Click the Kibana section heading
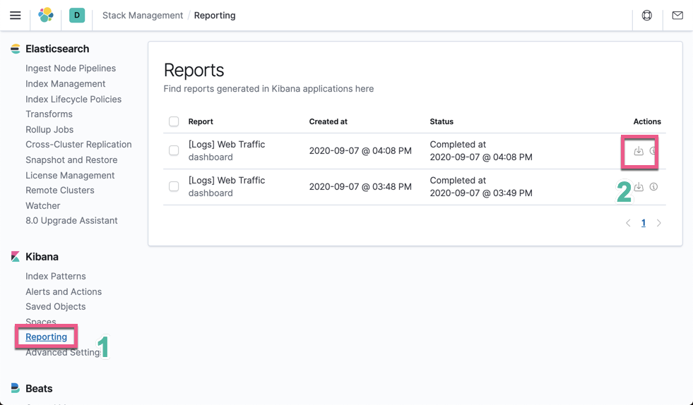The height and width of the screenshot is (405, 693). pyautogui.click(x=42, y=257)
